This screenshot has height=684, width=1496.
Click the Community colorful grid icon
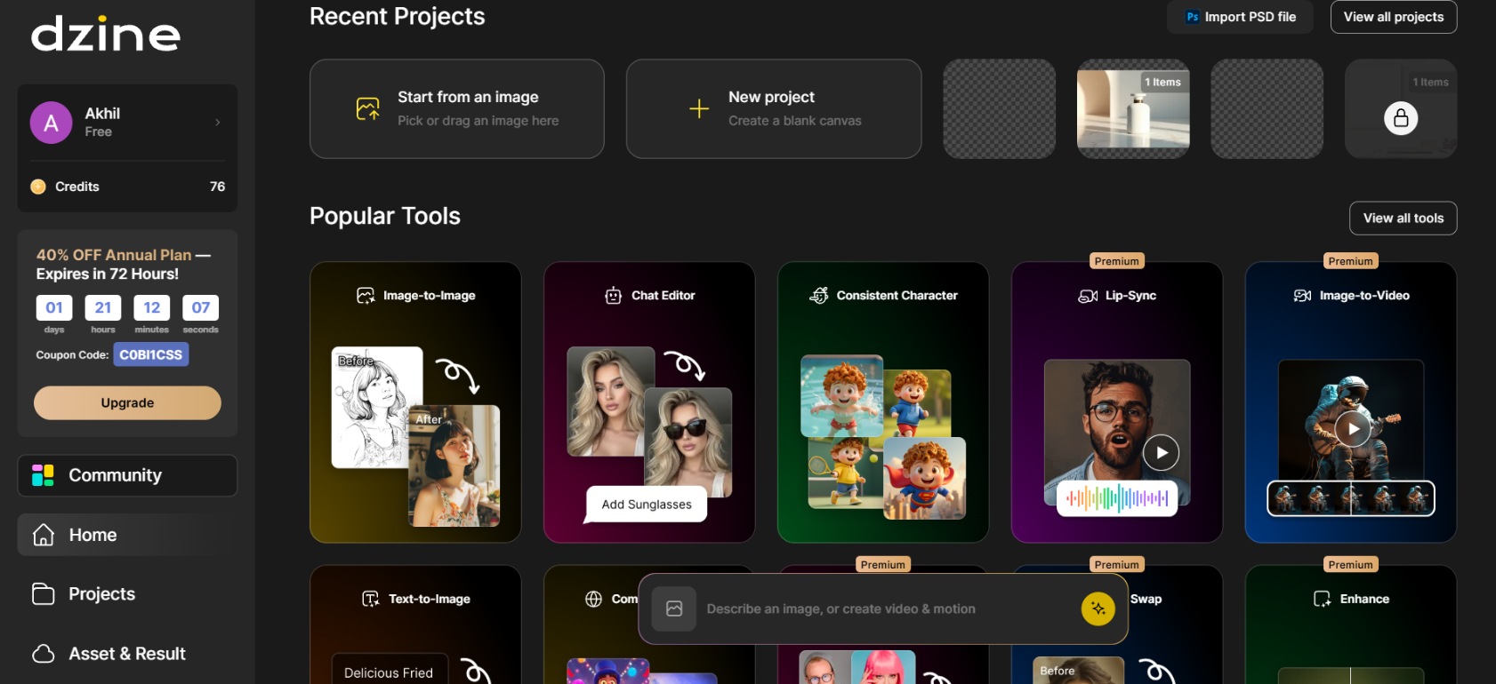pos(43,475)
